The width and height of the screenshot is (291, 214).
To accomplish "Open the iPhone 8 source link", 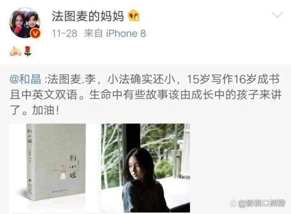I will (126, 34).
